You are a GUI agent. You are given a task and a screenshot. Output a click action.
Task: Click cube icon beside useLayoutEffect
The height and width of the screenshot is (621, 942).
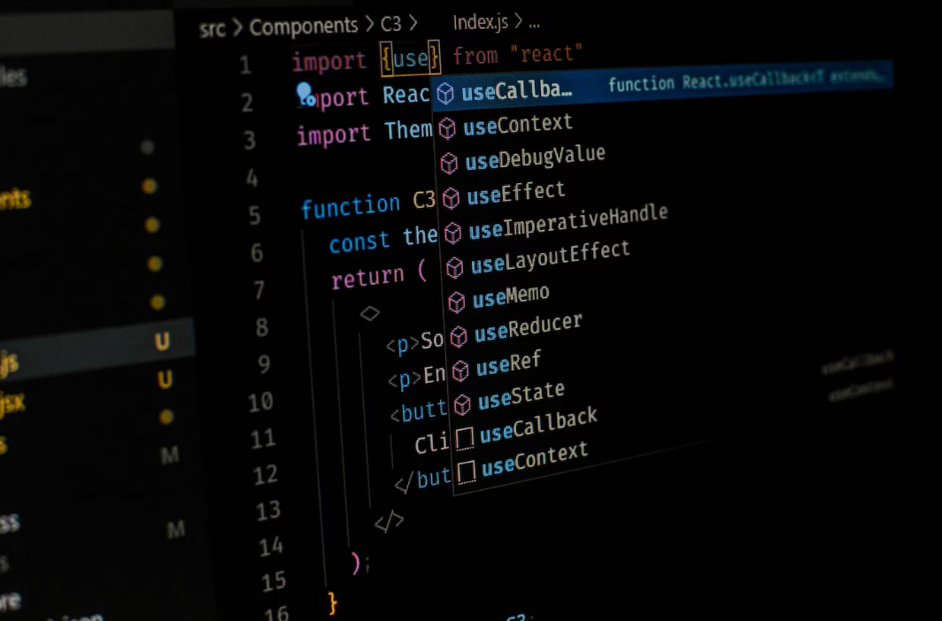point(455,268)
